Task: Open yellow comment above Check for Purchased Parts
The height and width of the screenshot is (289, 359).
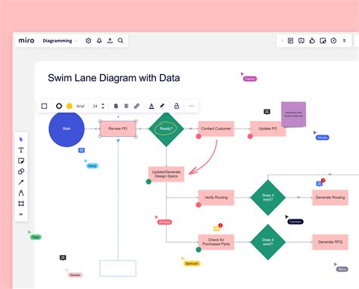Action: click(217, 228)
